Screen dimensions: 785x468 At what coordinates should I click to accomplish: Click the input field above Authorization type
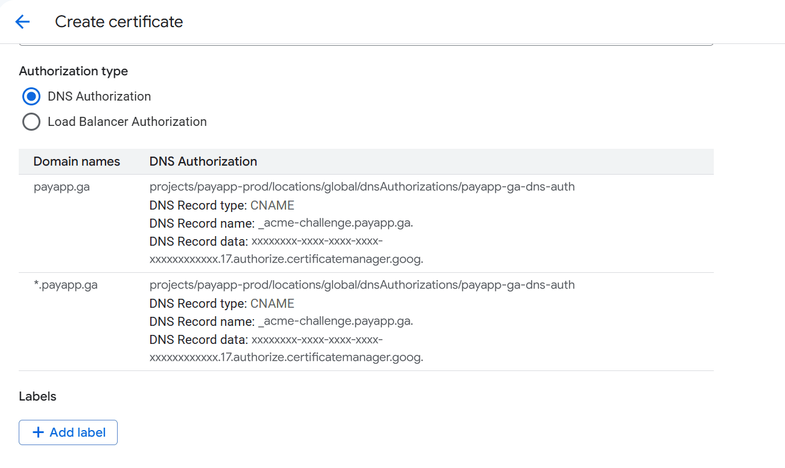(366, 44)
